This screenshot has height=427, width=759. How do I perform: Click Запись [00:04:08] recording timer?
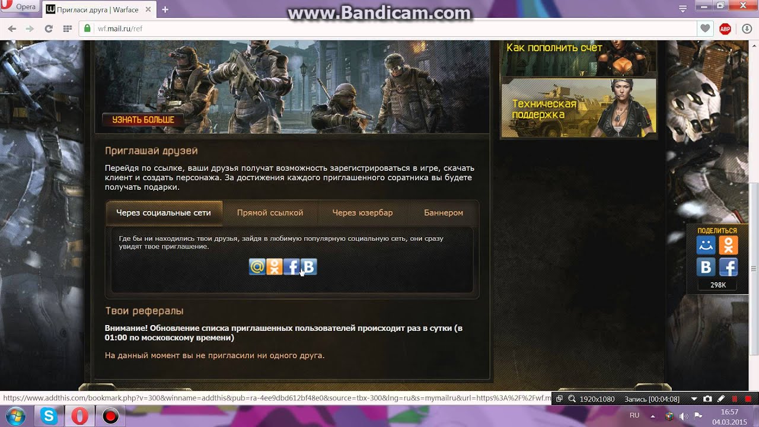(652, 399)
